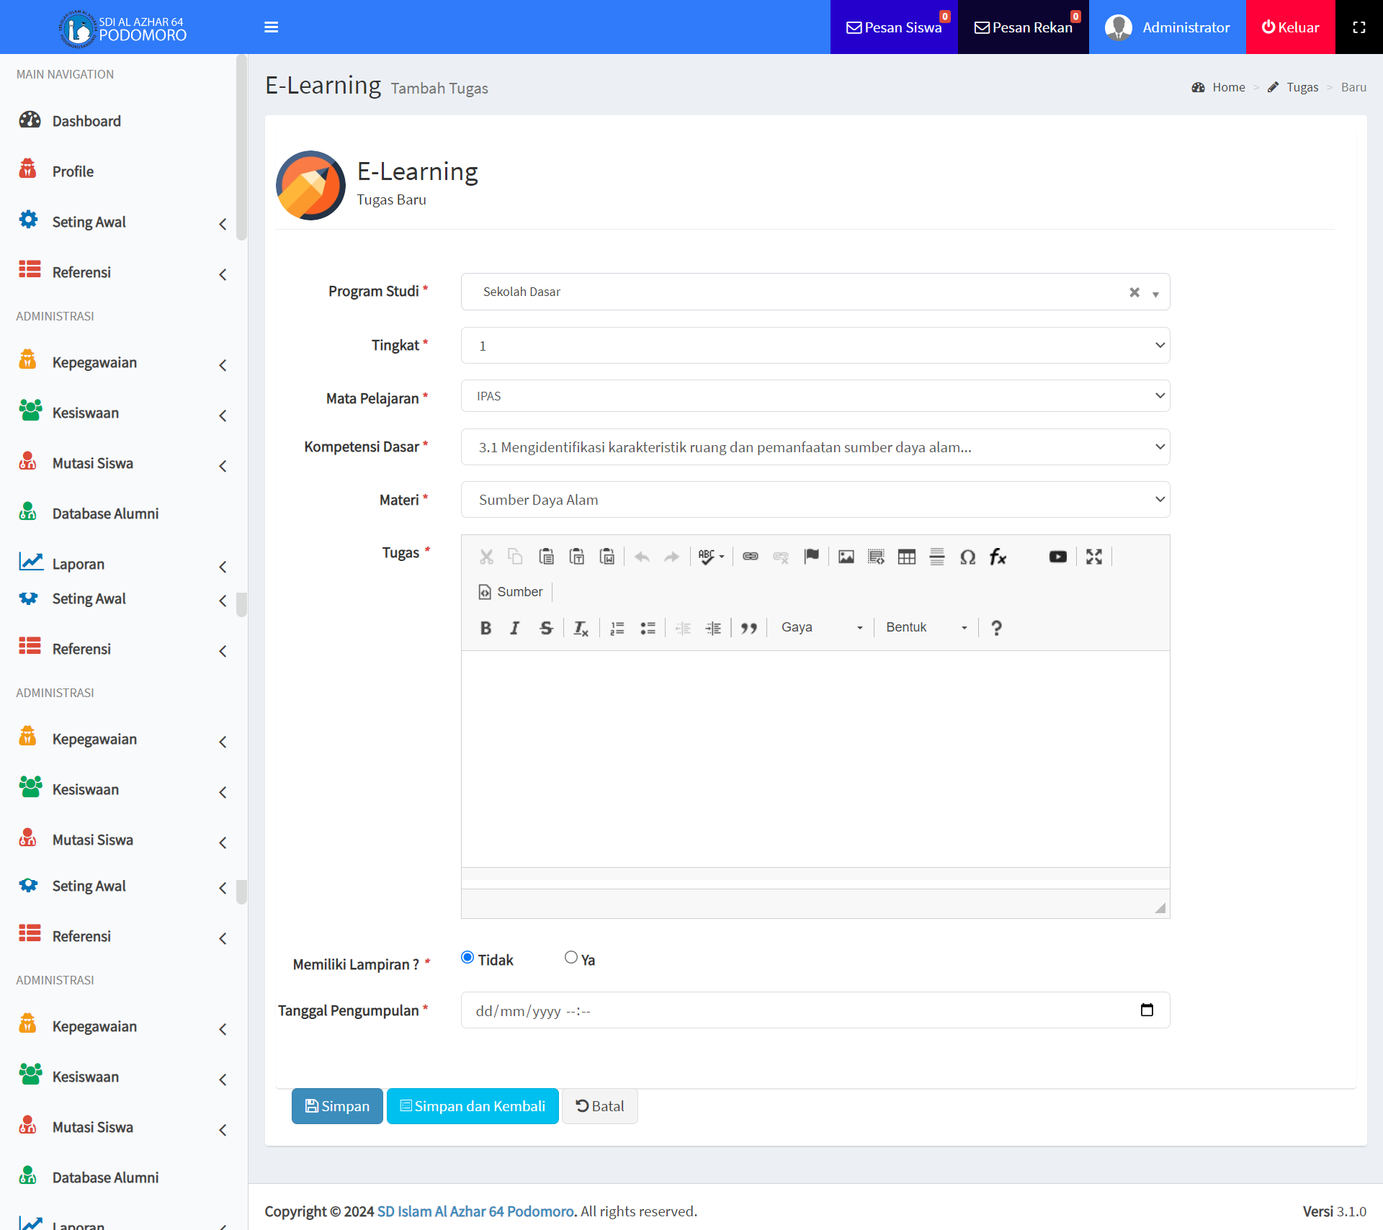Click the insert table icon
1383x1230 pixels.
click(x=906, y=557)
